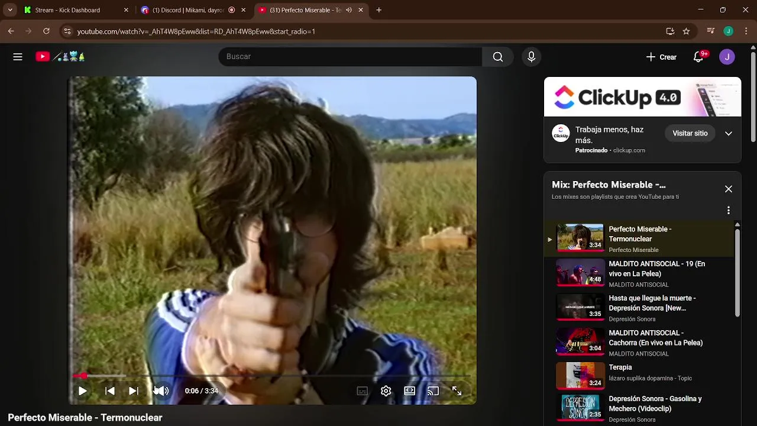Screen dimensions: 757x426
Task: Close the Mix playlist panel
Action: coord(729,189)
